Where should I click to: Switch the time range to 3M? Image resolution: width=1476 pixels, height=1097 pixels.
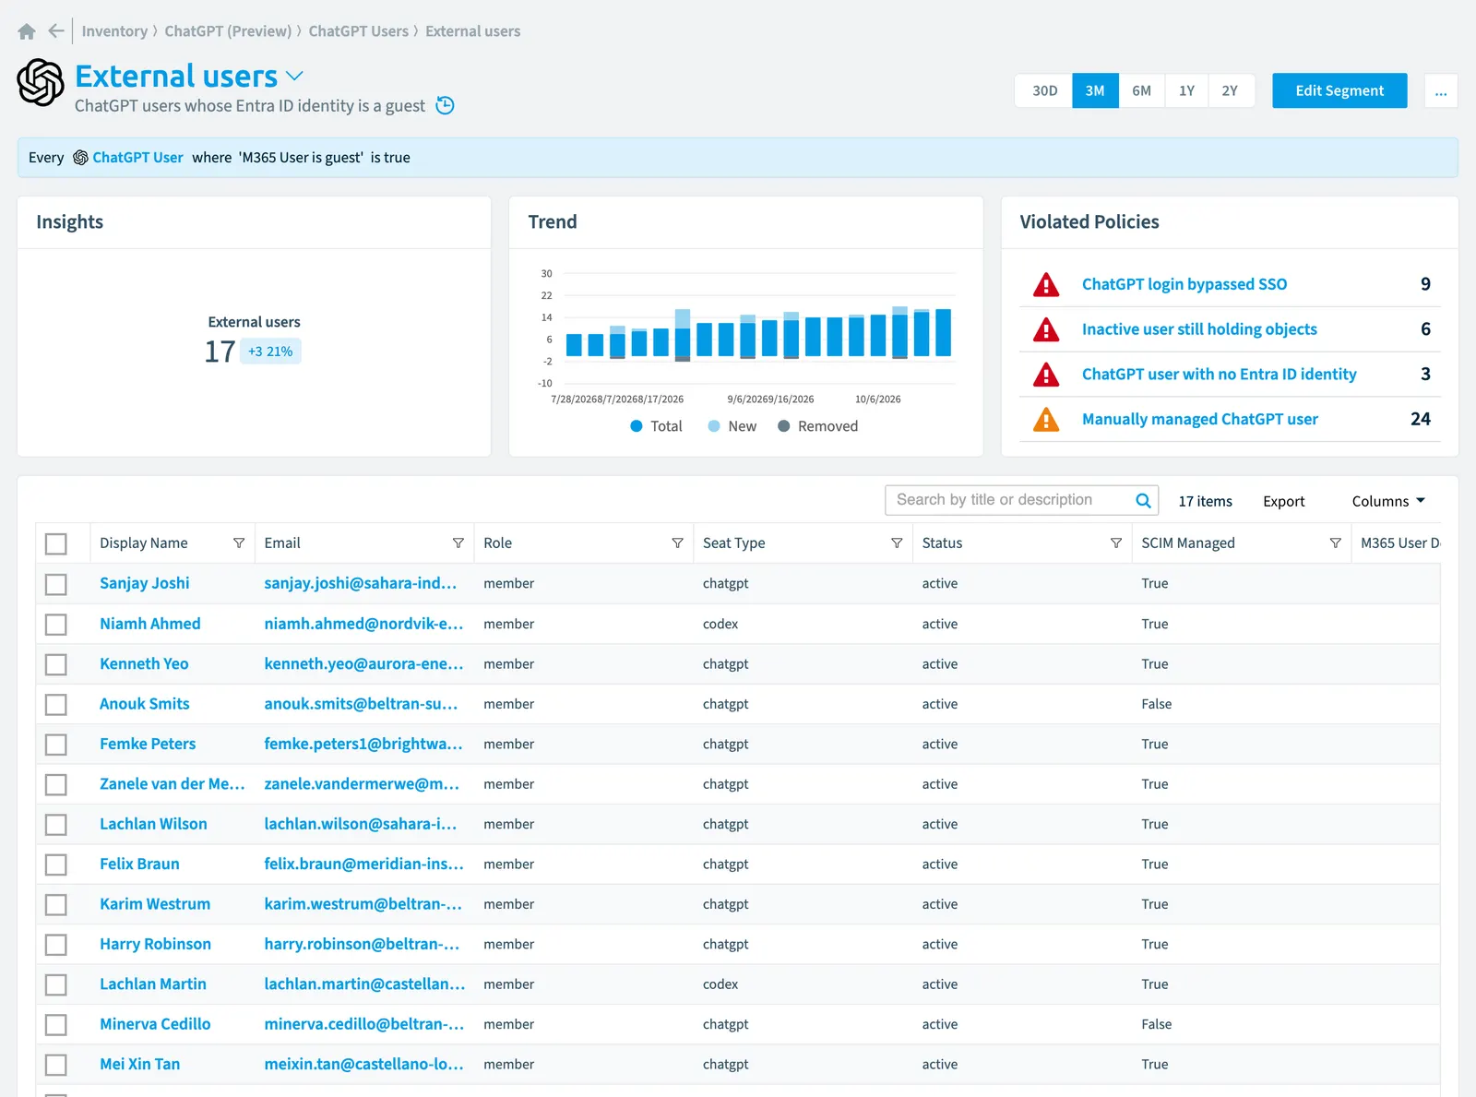pos(1095,91)
